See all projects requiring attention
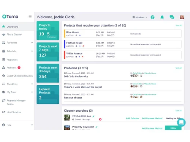This screenshot has width=190, height=142. [x=179, y=25]
